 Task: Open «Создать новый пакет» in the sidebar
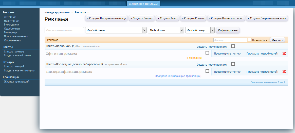point(17,55)
